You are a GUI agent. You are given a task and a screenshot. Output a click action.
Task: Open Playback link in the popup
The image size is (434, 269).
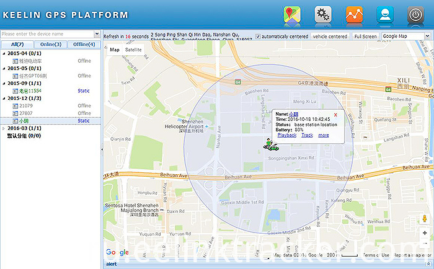click(287, 135)
